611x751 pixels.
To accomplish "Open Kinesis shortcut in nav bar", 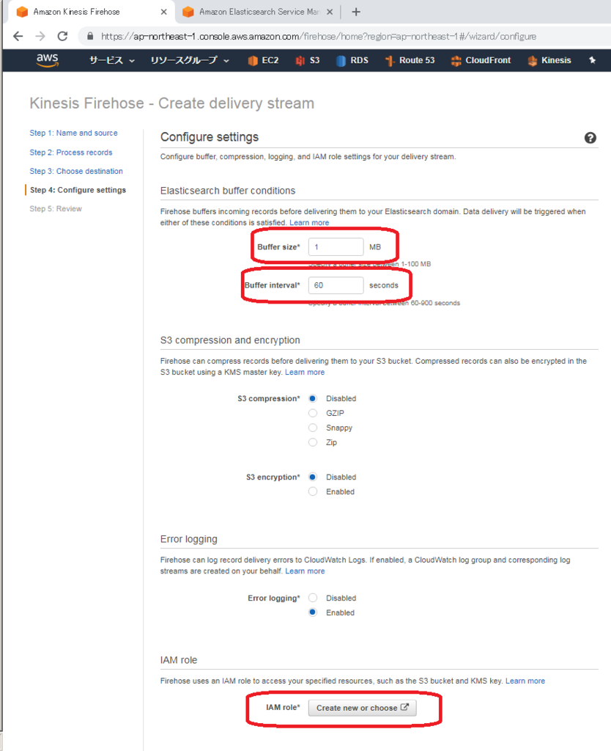I will pyautogui.click(x=549, y=60).
